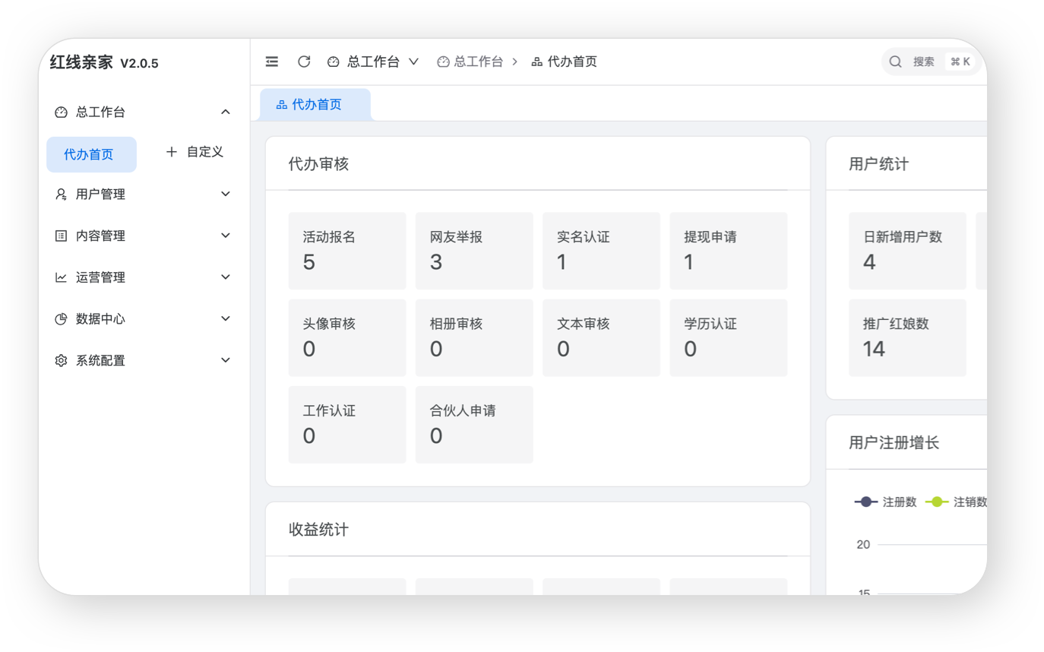Click the search input field
This screenshot has width=1044, height=652.
[x=933, y=62]
